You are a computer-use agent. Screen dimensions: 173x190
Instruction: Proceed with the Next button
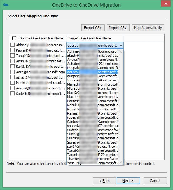(x=128, y=181)
